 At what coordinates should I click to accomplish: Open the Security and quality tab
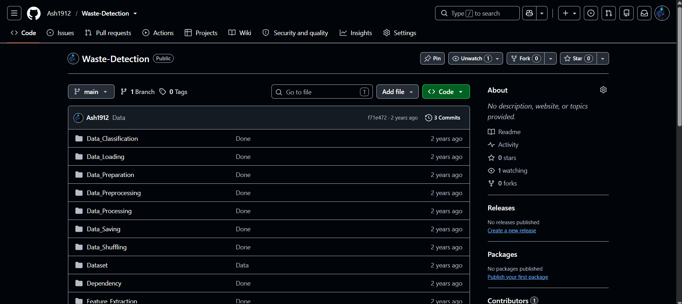(x=295, y=33)
